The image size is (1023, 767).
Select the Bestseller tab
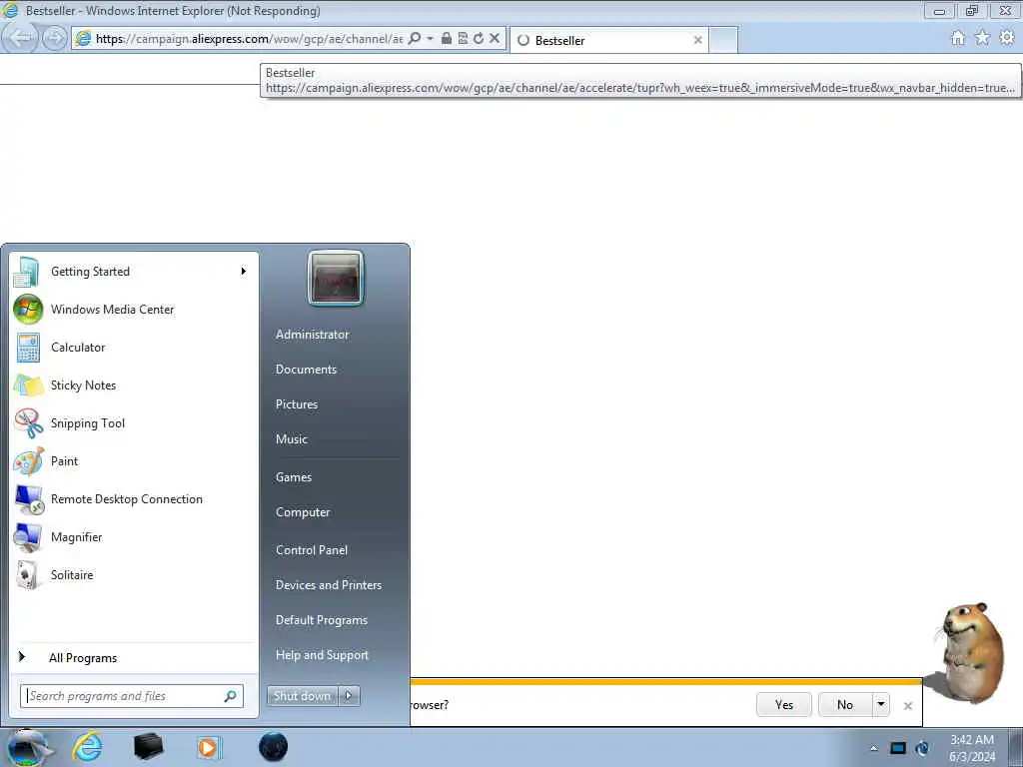pos(606,40)
